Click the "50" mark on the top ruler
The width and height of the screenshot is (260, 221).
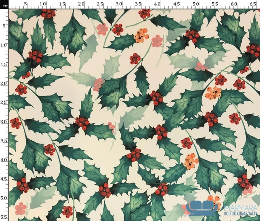coord(196,4)
